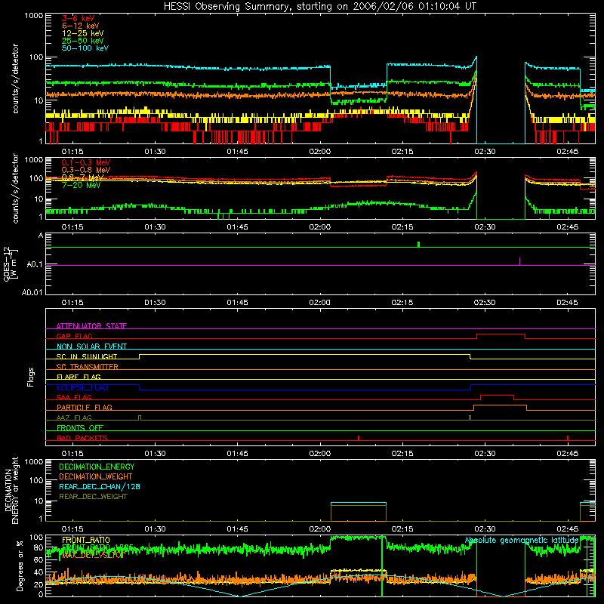Click the 02:00 time label under the Flags panel
Screen dimensions: 604x604
click(x=319, y=454)
